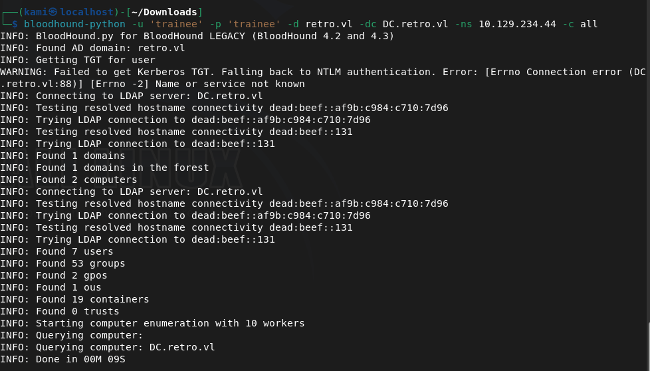650x371 pixels.
Task: Click the 'all' collection argument
Action: tap(588, 24)
